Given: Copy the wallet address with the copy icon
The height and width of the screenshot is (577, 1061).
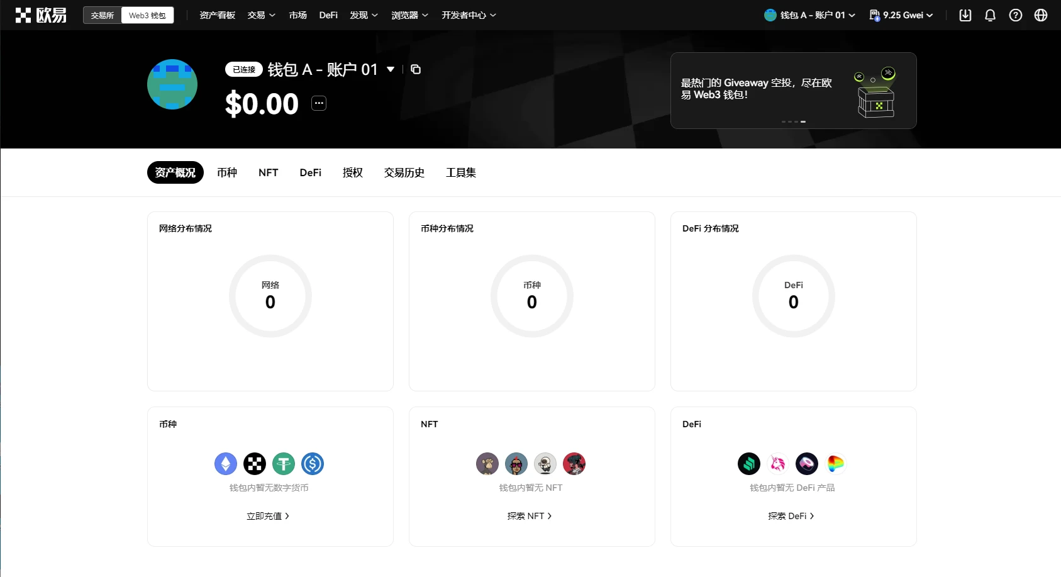Looking at the screenshot, I should [416, 69].
